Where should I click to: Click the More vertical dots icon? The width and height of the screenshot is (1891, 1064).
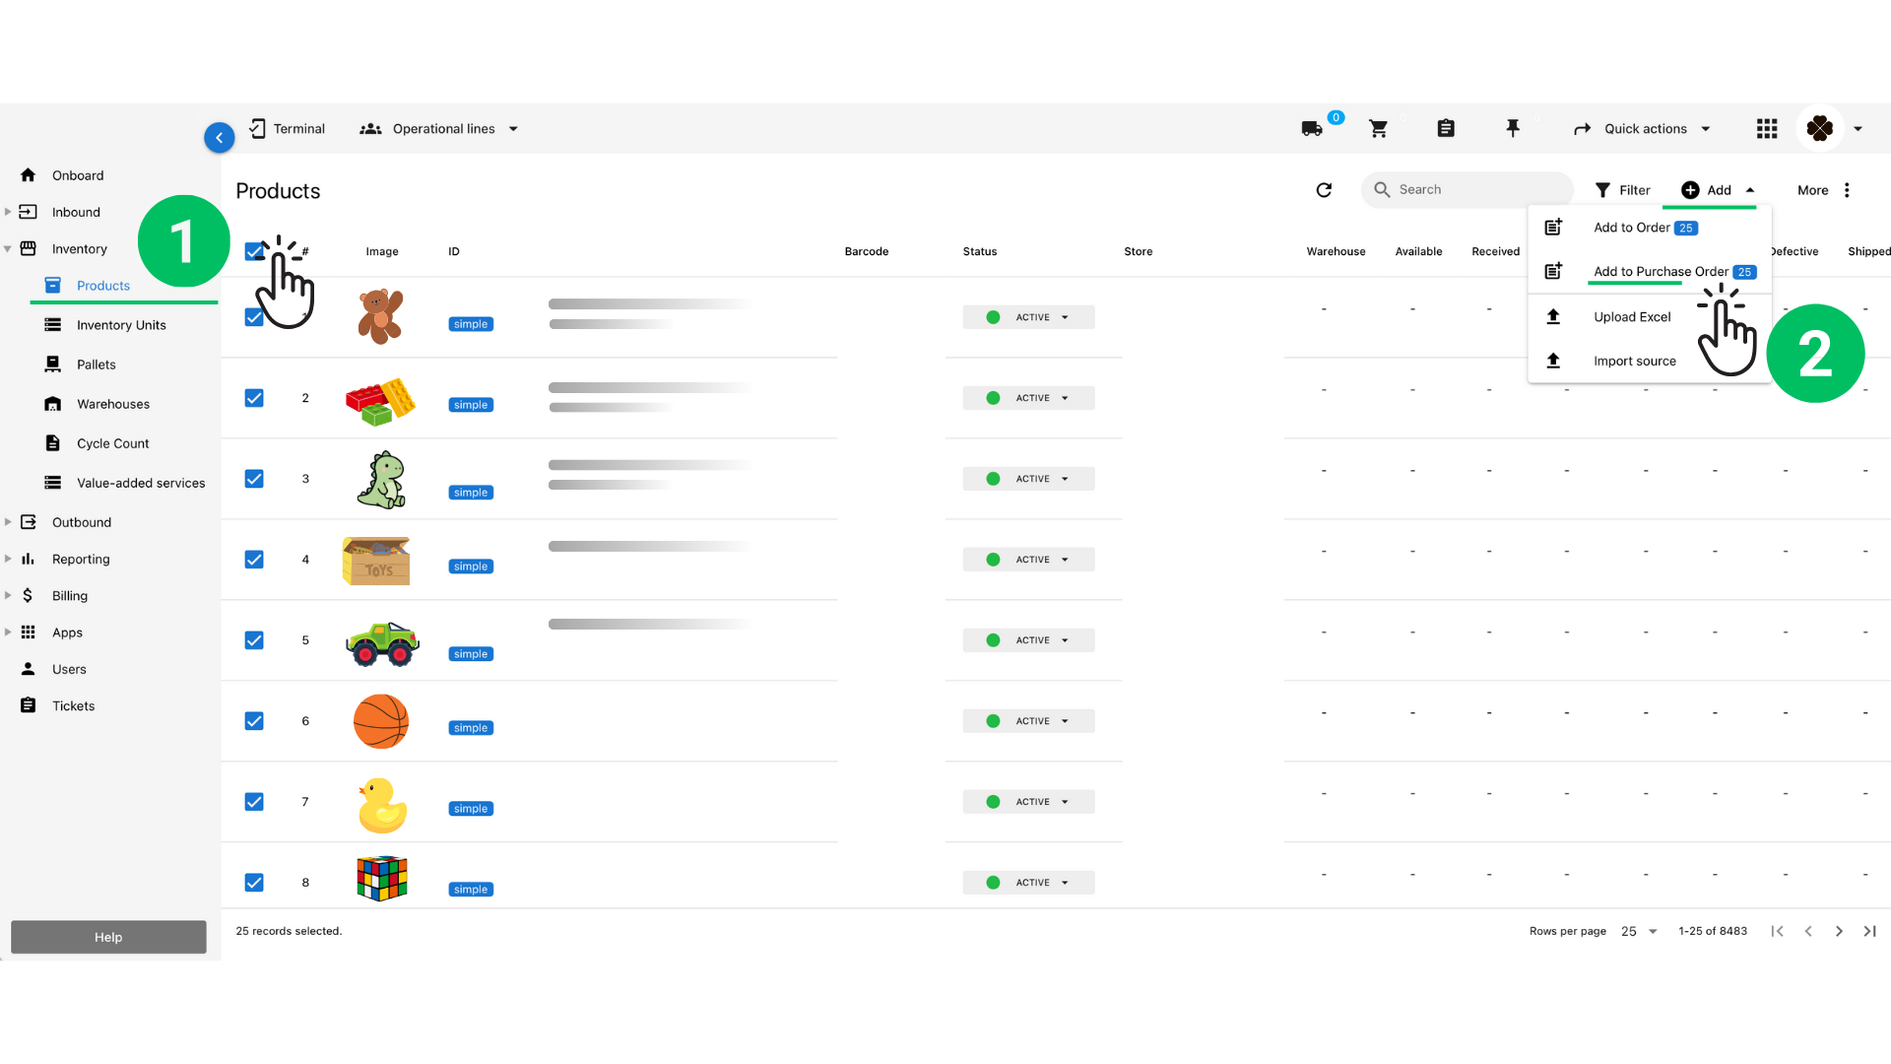click(1847, 190)
